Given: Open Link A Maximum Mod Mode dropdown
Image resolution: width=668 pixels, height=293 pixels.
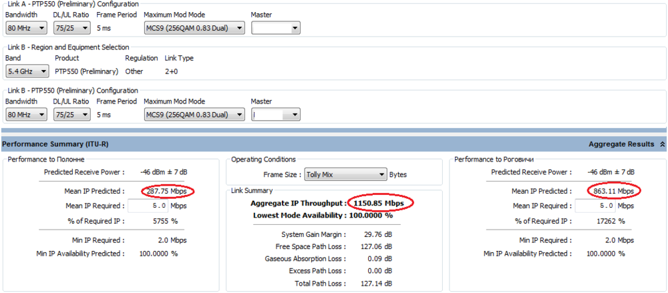Looking at the screenshot, I should 194,28.
